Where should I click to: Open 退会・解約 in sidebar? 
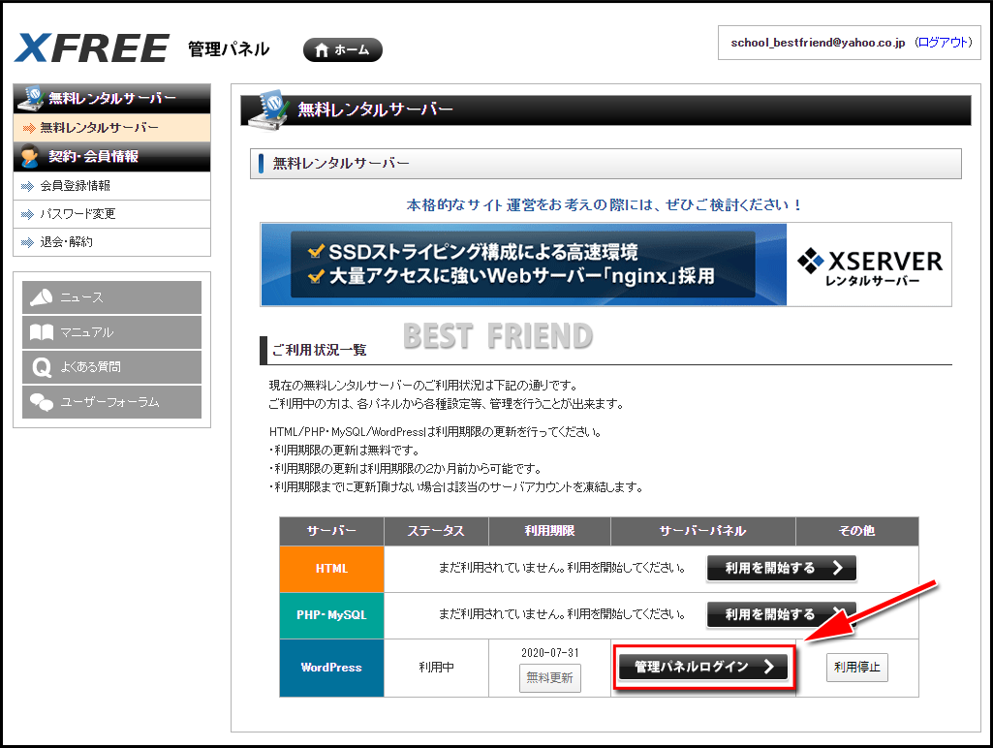[112, 242]
